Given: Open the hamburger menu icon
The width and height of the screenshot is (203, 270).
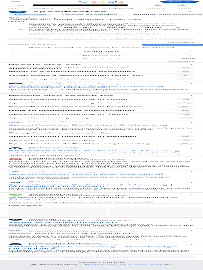Looking at the screenshot, I should point(16,2).
